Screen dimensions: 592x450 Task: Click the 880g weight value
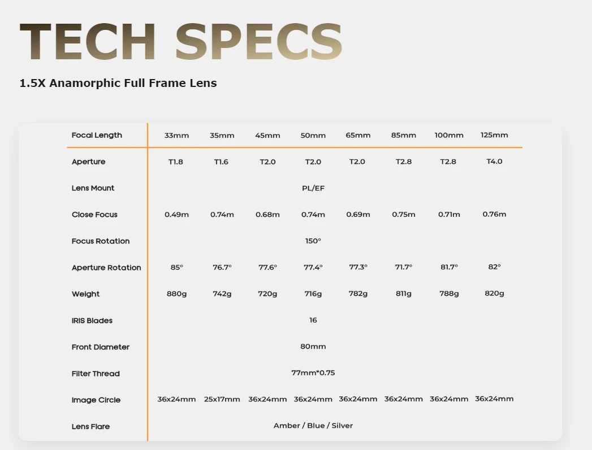click(x=176, y=294)
